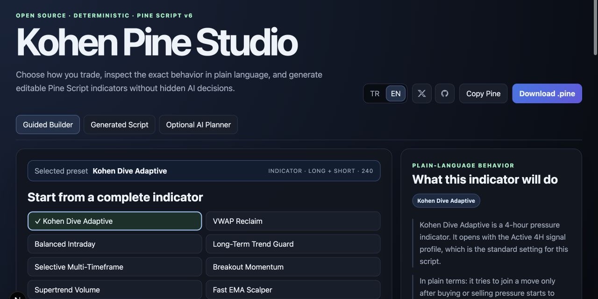The image size is (598, 299).
Task: Click the 'Start from a complete indicator' heading
Action: point(115,197)
